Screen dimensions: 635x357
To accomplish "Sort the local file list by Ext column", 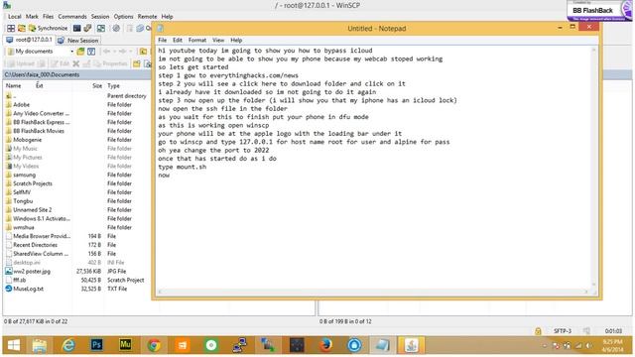I will pos(40,86).
